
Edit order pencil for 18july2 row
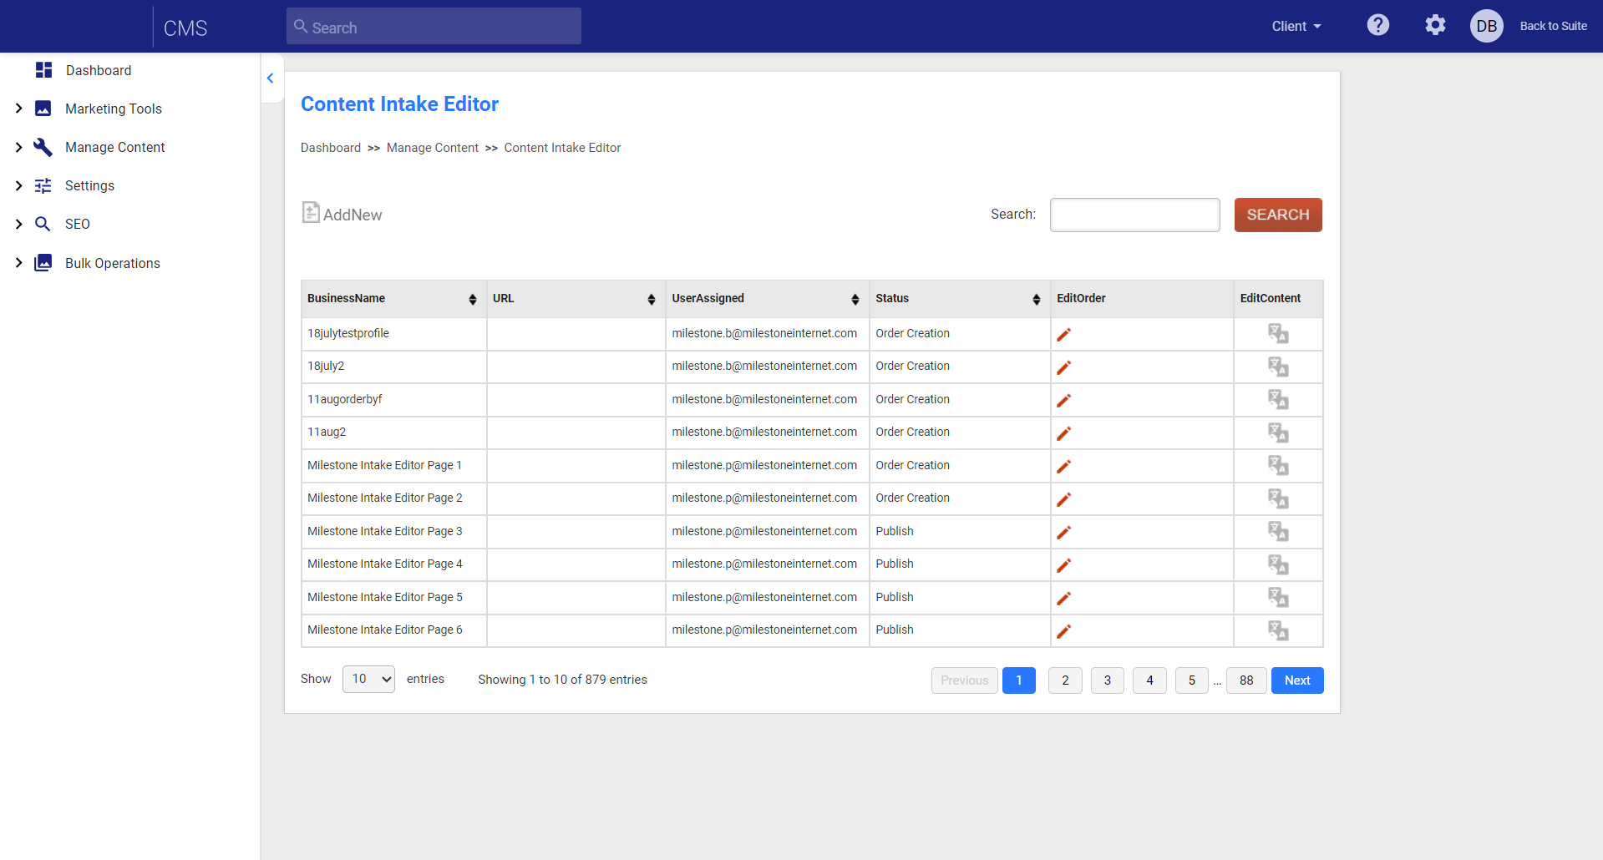(1063, 367)
